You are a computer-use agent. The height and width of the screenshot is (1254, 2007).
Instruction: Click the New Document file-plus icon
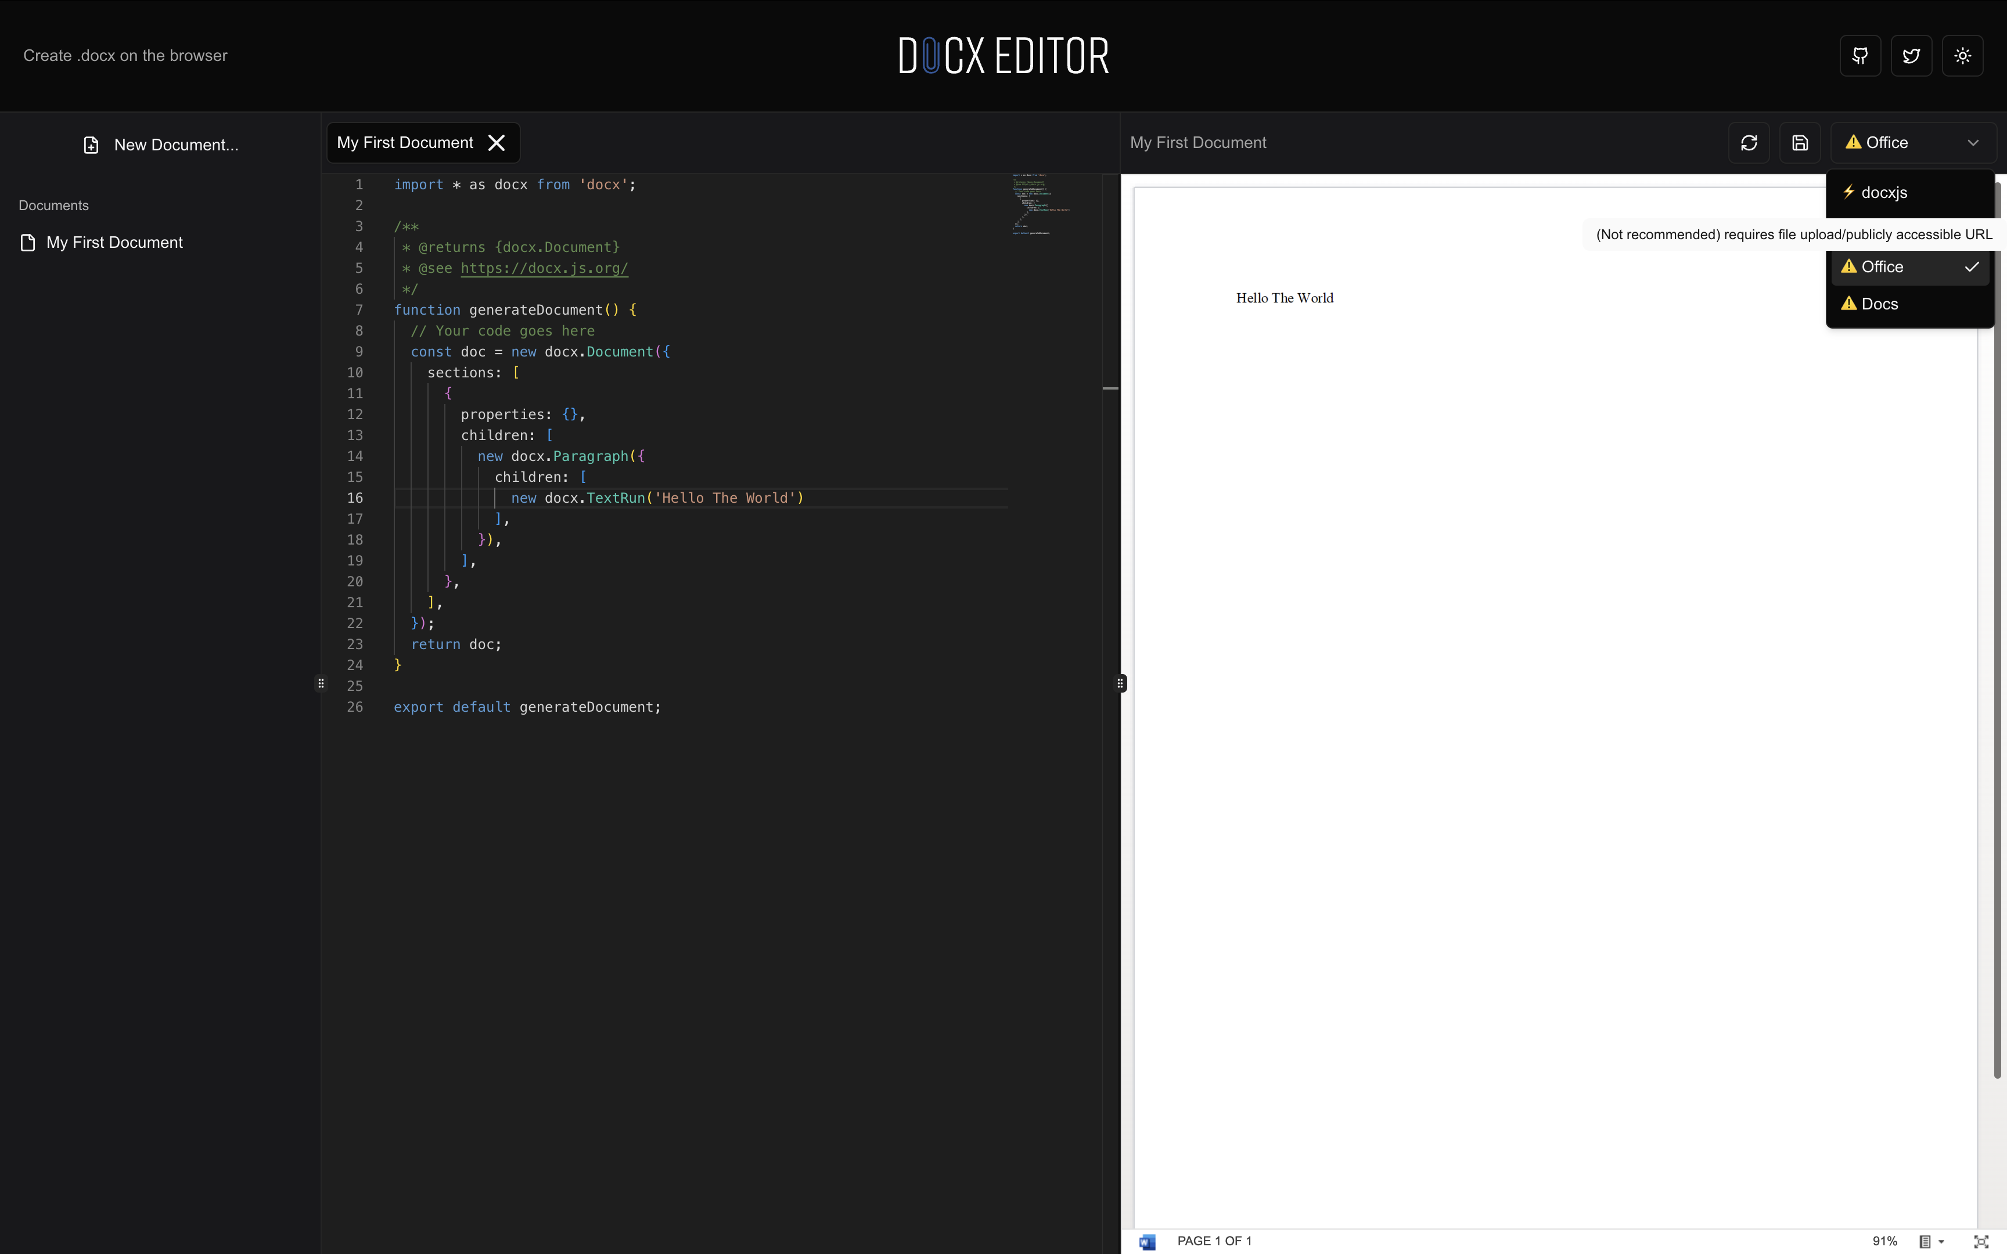pyautogui.click(x=91, y=145)
